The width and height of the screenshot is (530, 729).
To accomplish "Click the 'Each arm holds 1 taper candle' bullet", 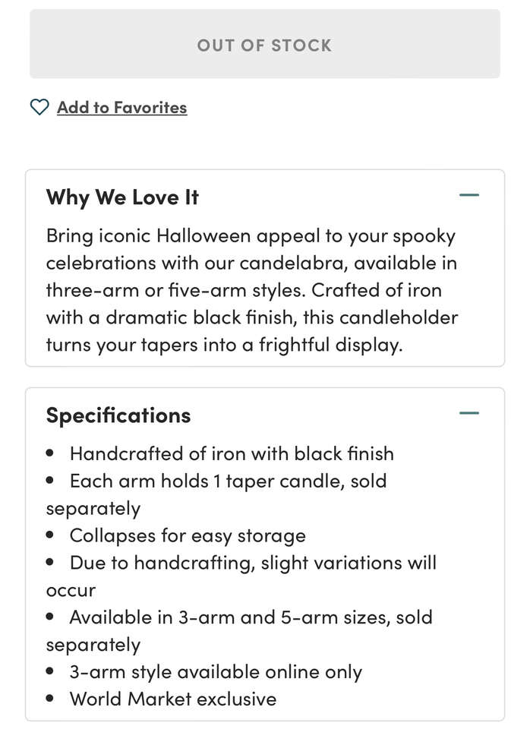I will 228,481.
